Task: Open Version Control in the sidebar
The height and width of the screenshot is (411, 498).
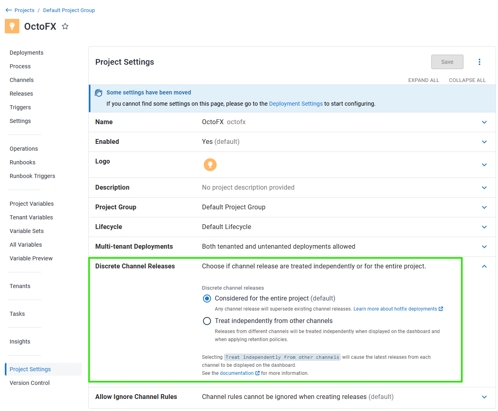Action: click(x=30, y=383)
